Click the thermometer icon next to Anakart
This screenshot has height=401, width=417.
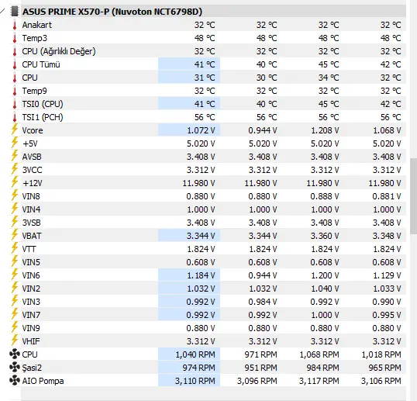pos(15,25)
